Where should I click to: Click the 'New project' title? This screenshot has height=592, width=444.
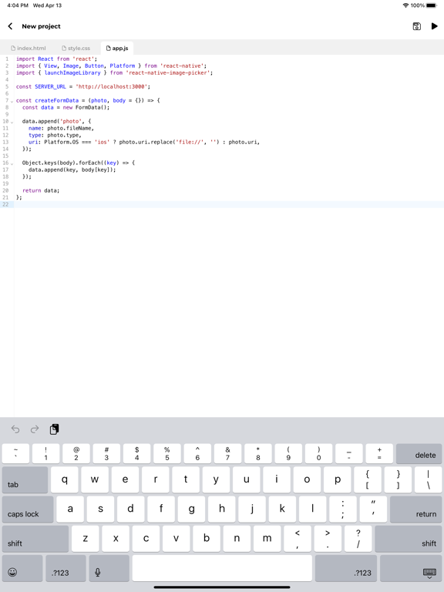[x=41, y=26]
